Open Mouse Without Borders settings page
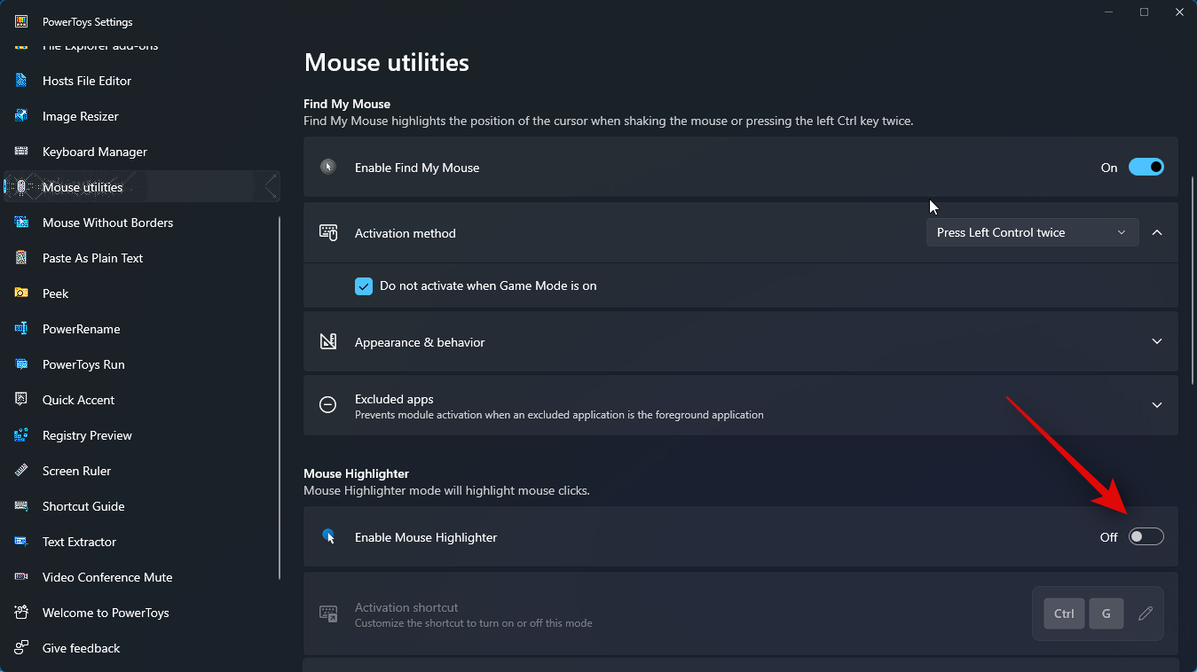 pos(107,223)
